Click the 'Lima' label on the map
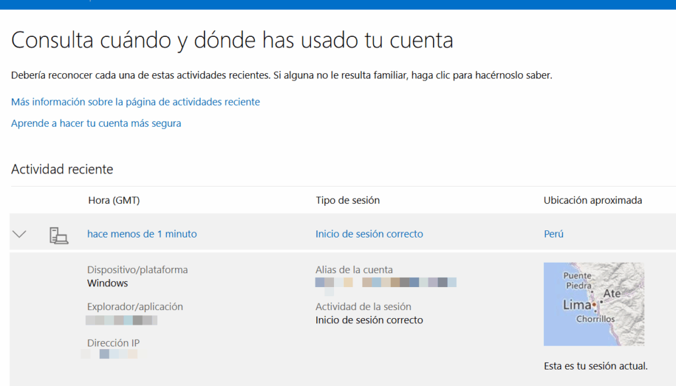This screenshot has height=386, width=676. point(576,305)
